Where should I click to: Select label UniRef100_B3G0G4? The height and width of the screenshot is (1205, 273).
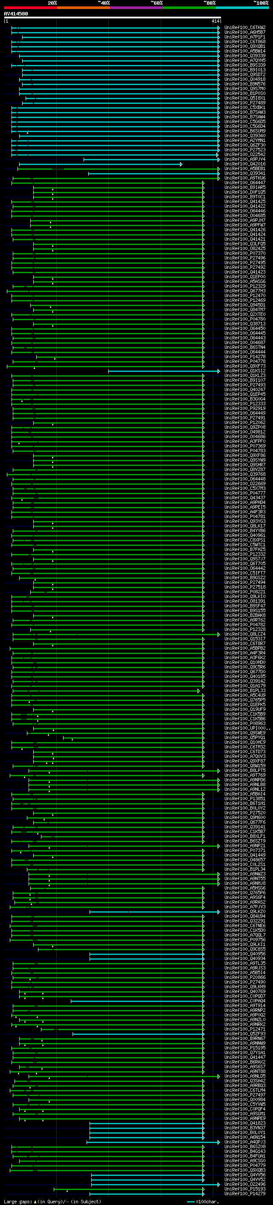tap(245, 399)
